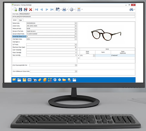Expand the Materyal Kodu dropdown
Screen dimensions: 146x131
pos(76,28)
